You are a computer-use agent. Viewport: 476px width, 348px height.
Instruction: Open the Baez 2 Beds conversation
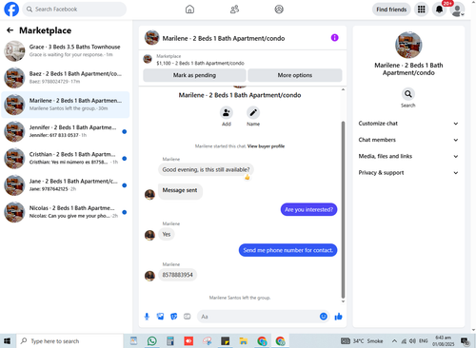coord(66,78)
